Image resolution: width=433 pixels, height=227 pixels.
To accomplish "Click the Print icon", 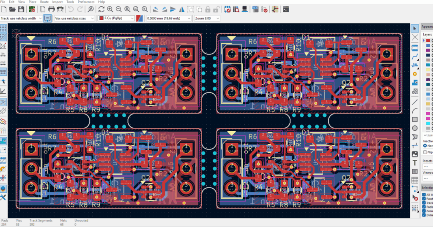I will click(51, 9).
